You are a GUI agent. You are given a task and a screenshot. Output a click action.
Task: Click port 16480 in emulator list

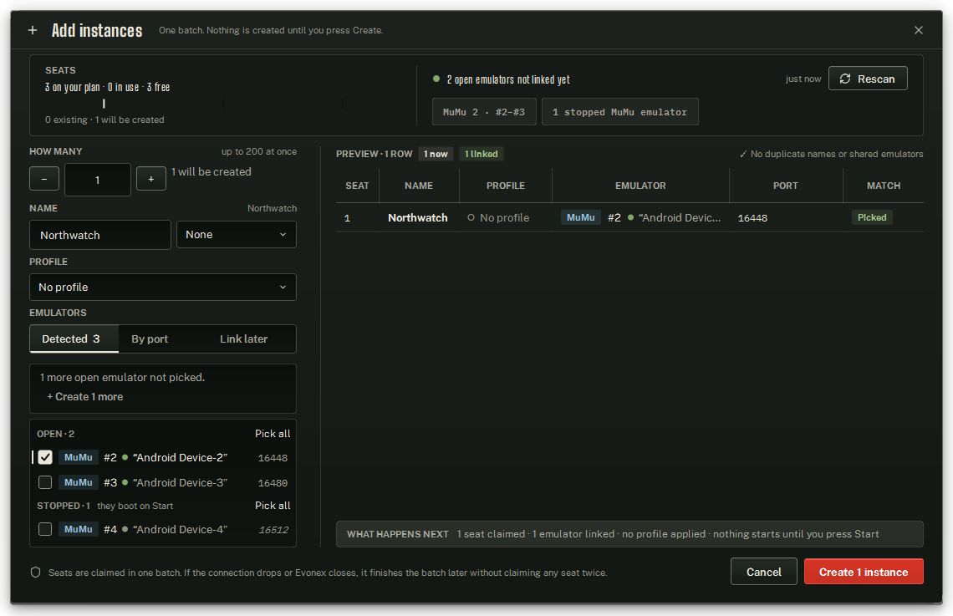tap(273, 483)
